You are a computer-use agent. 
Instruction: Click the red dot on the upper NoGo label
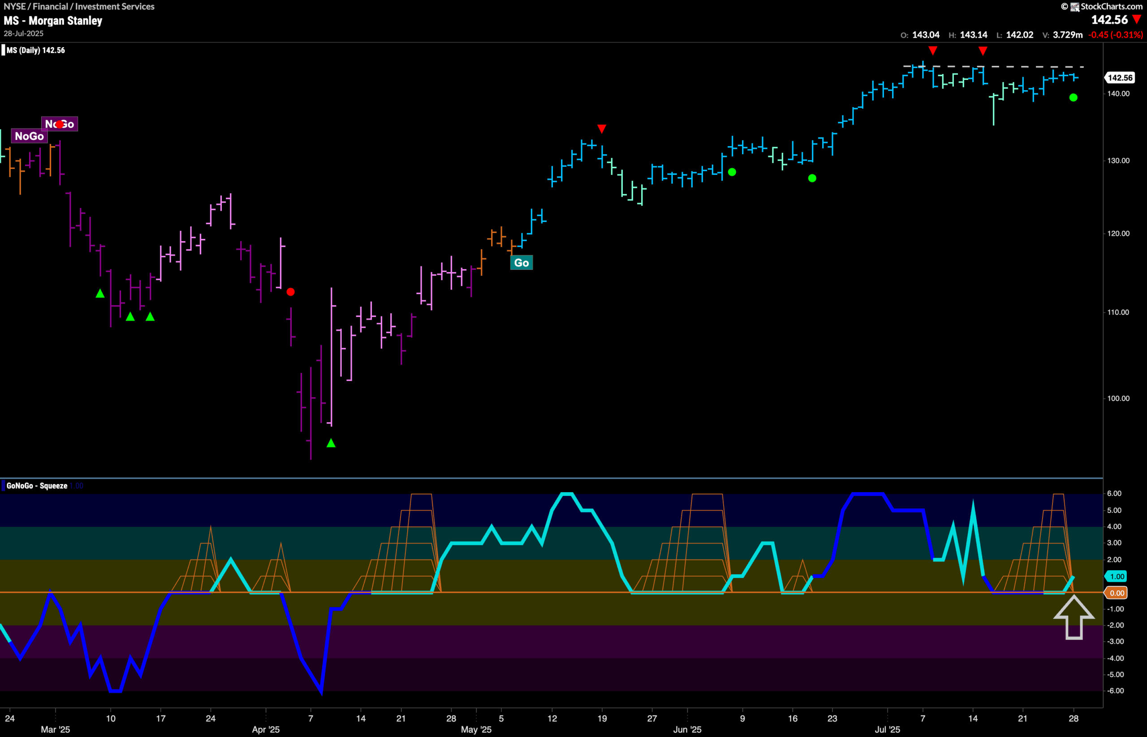[59, 125]
